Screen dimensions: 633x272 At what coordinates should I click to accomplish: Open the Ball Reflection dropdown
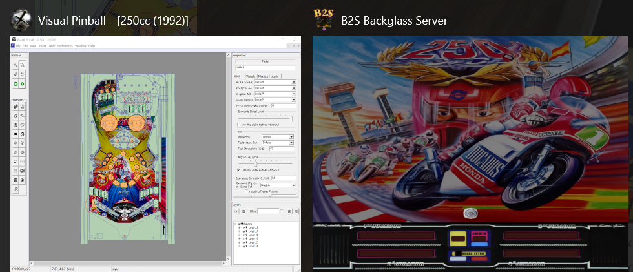pos(278,137)
